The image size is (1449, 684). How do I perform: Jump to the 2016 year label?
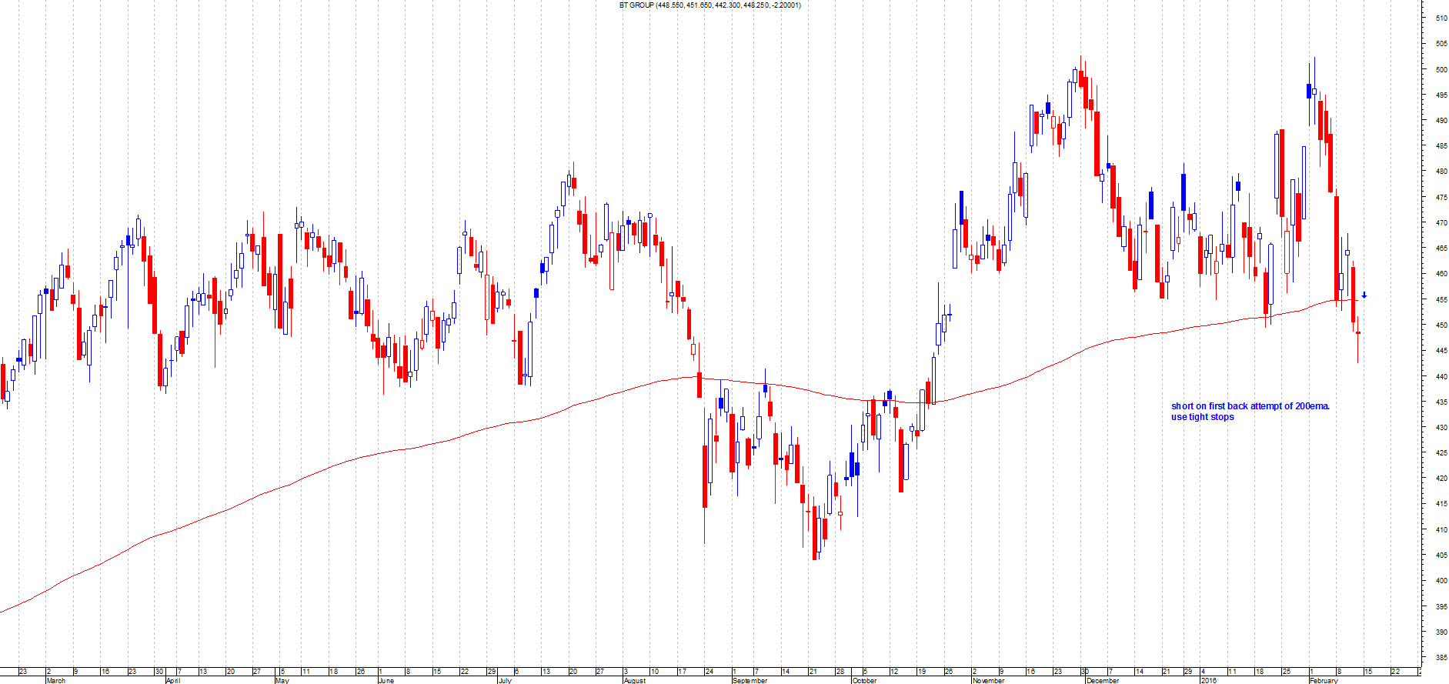pyautogui.click(x=1209, y=680)
